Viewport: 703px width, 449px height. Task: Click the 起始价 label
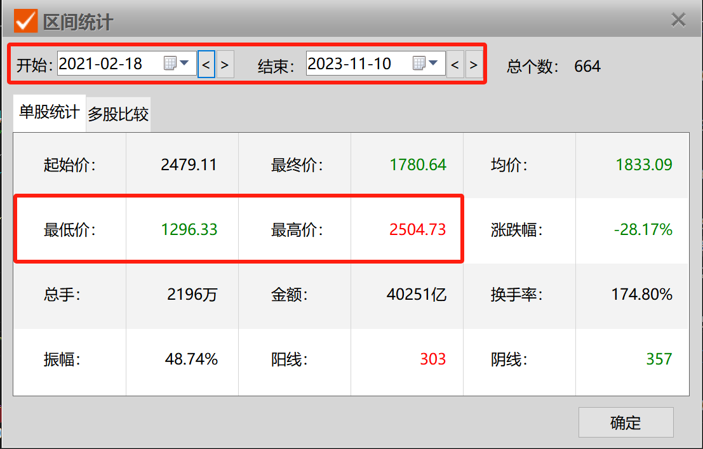click(x=69, y=165)
